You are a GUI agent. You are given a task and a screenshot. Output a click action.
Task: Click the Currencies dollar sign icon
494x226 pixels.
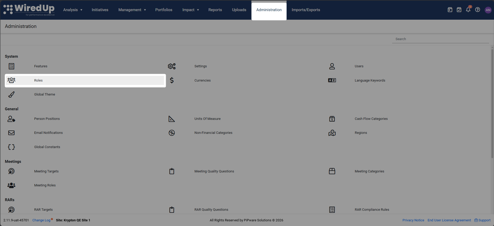[172, 80]
